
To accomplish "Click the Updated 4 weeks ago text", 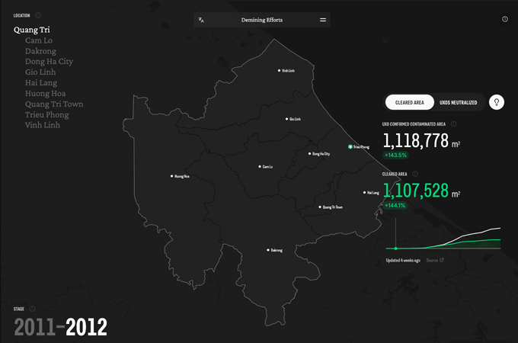I will [403, 261].
